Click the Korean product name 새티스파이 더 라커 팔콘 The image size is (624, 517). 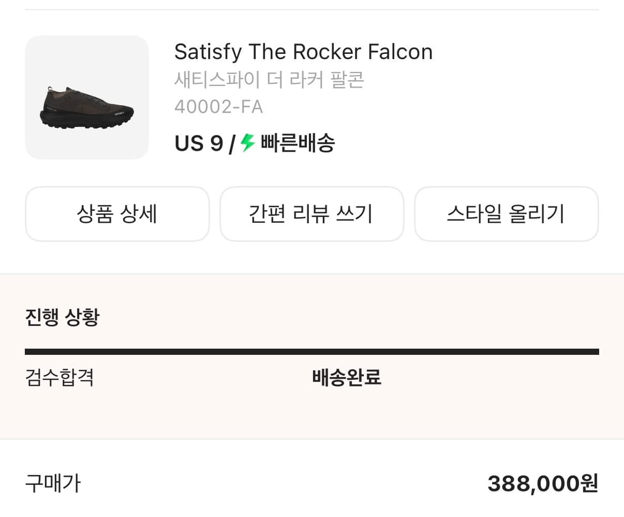point(269,79)
